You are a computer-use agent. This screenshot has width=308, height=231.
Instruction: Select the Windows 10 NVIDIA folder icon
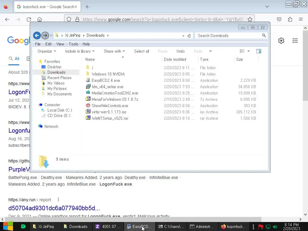click(88, 74)
